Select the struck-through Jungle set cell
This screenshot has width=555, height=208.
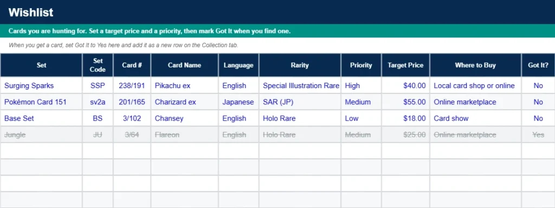(x=41, y=135)
